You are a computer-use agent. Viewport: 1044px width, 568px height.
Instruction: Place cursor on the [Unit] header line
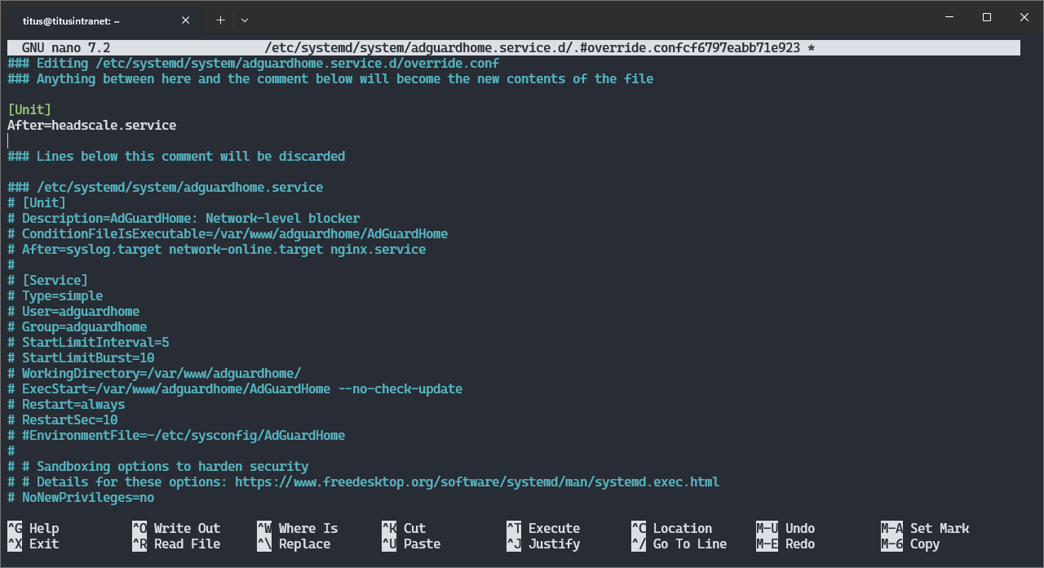(x=29, y=109)
